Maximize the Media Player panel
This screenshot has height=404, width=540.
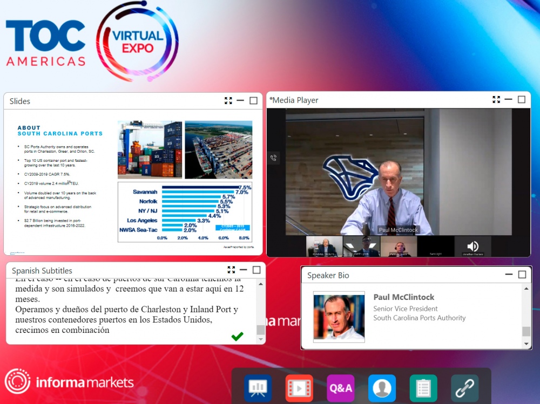tap(522, 99)
